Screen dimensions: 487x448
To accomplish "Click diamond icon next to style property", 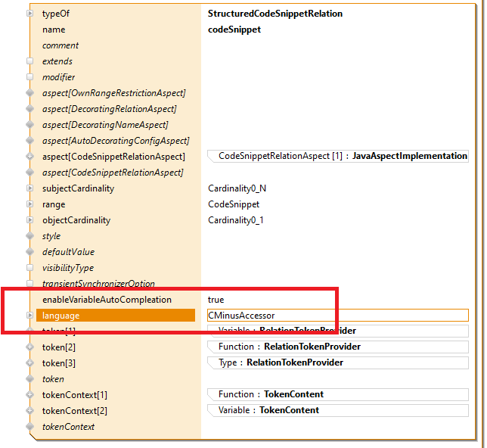I will coord(29,236).
